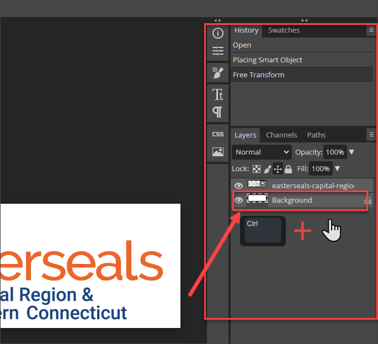Collapse panels with >< arrows
The width and height of the screenshot is (378, 344).
(x=304, y=21)
